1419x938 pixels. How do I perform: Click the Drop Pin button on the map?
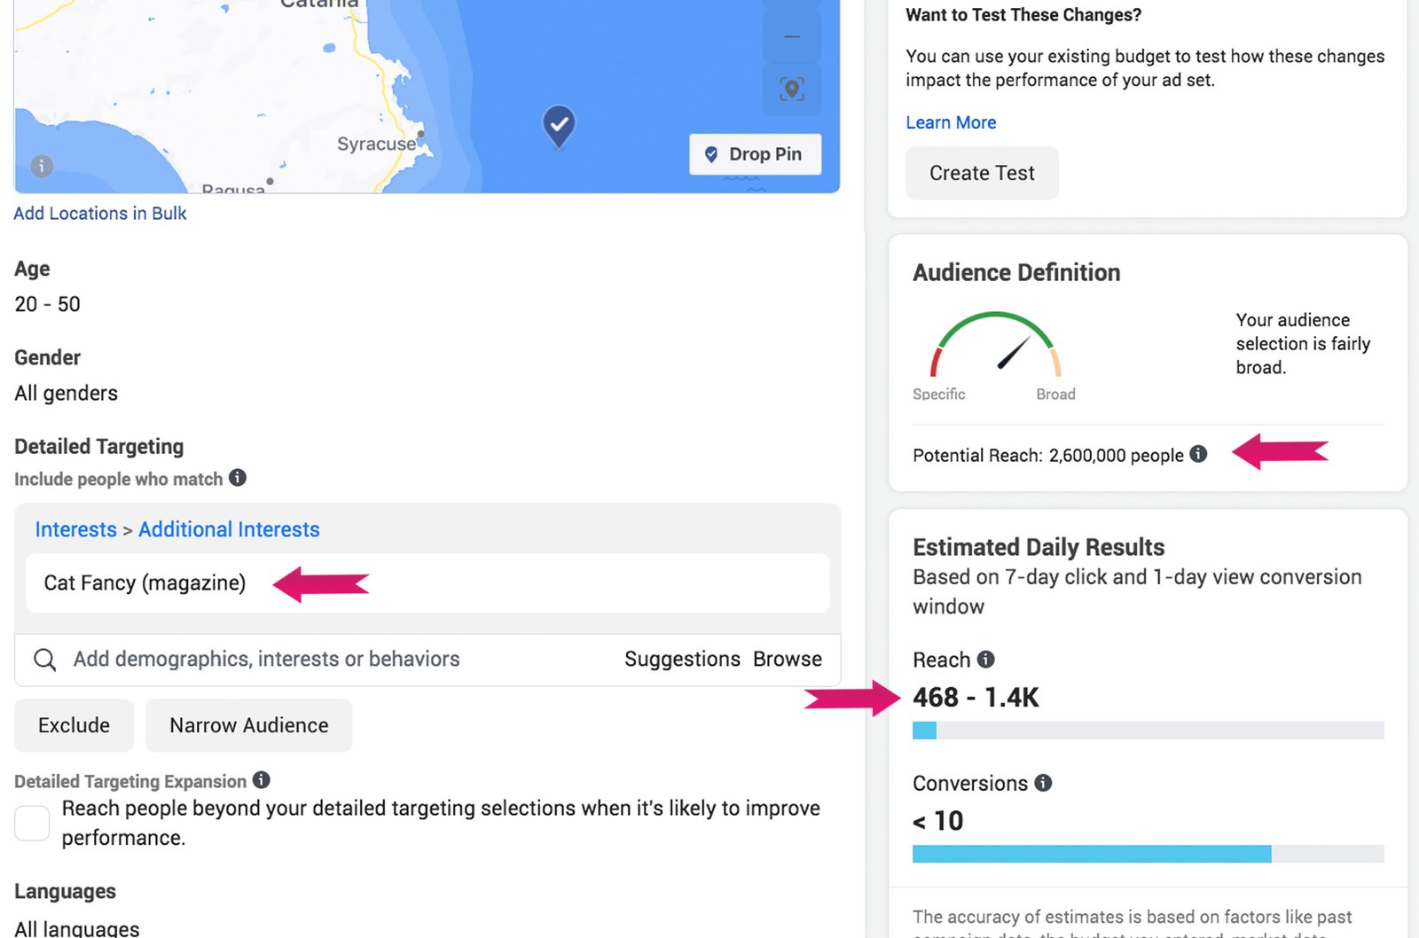(755, 153)
